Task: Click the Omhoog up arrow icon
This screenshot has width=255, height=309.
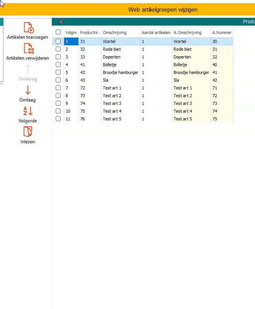Action: pyautogui.click(x=28, y=69)
